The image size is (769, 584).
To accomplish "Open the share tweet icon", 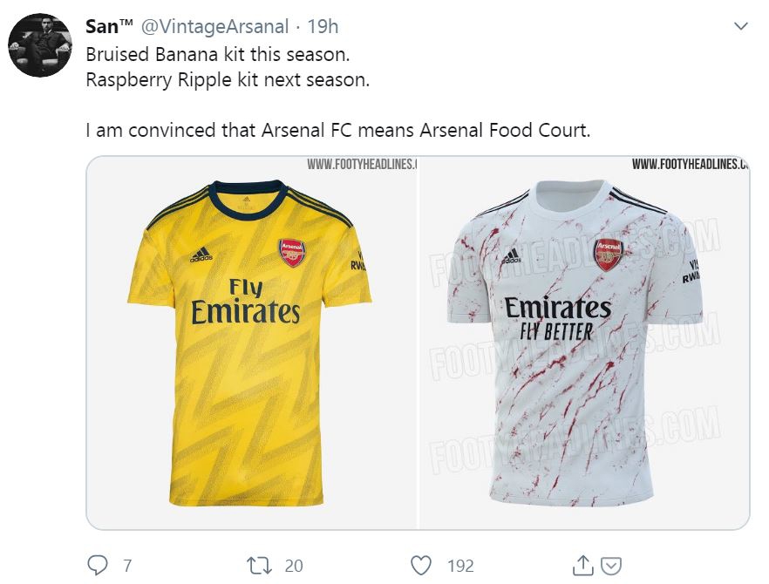I will [x=584, y=566].
